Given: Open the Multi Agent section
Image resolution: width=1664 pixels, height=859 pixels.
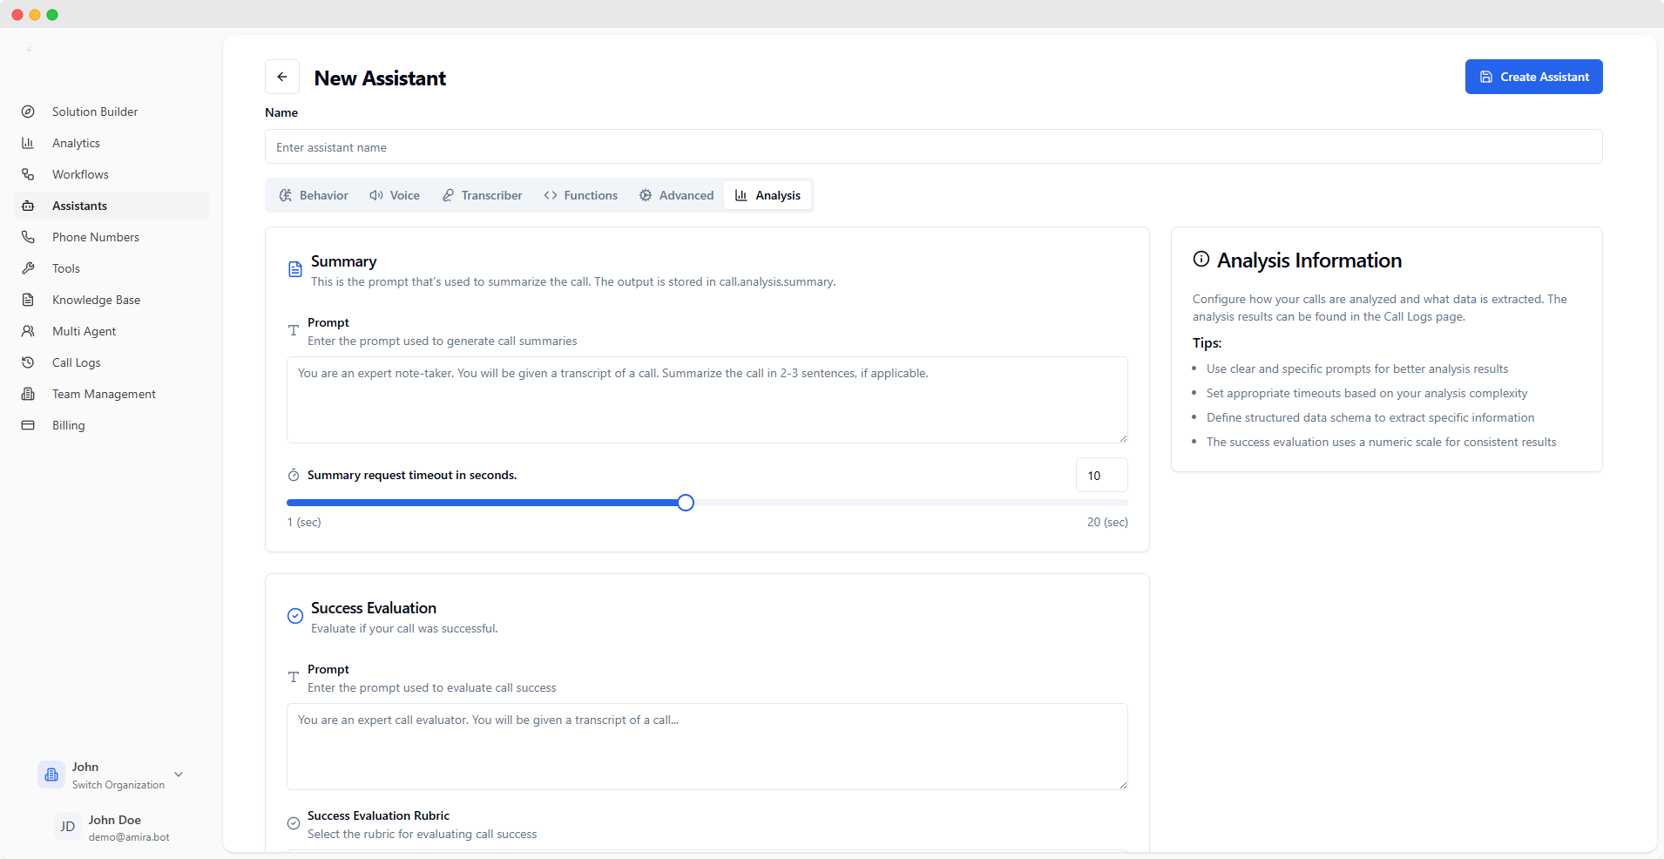Looking at the screenshot, I should [84, 331].
